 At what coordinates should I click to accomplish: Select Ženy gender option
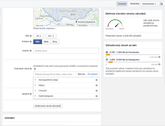point(55,42)
